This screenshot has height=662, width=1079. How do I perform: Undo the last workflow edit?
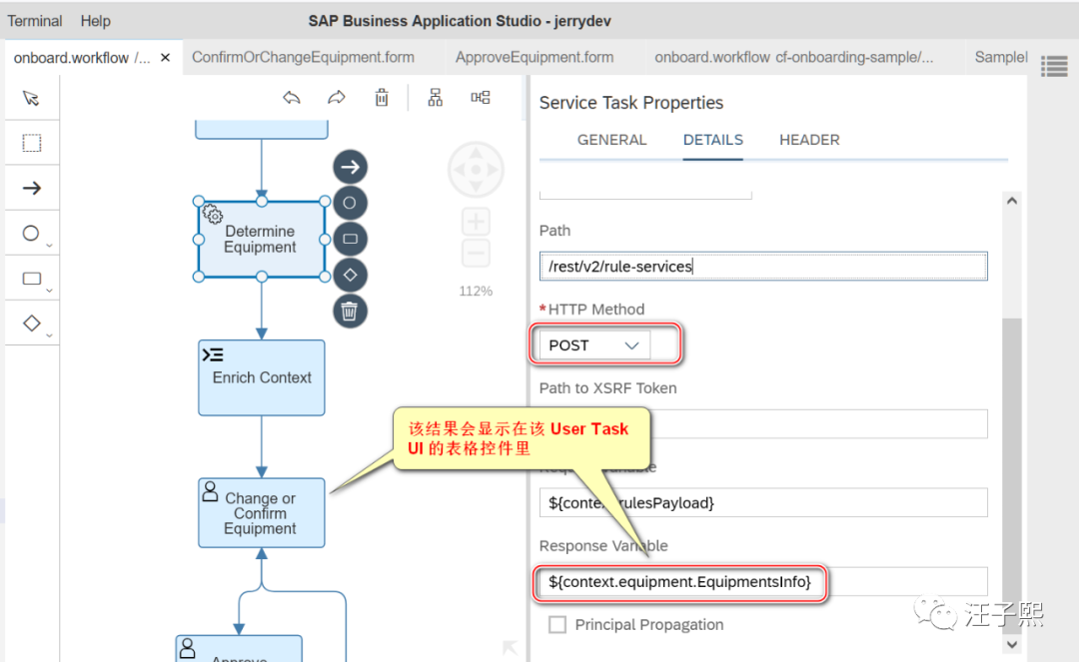point(292,98)
